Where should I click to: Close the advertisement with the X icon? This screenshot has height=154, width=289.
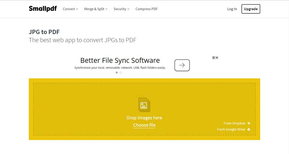(217, 58)
